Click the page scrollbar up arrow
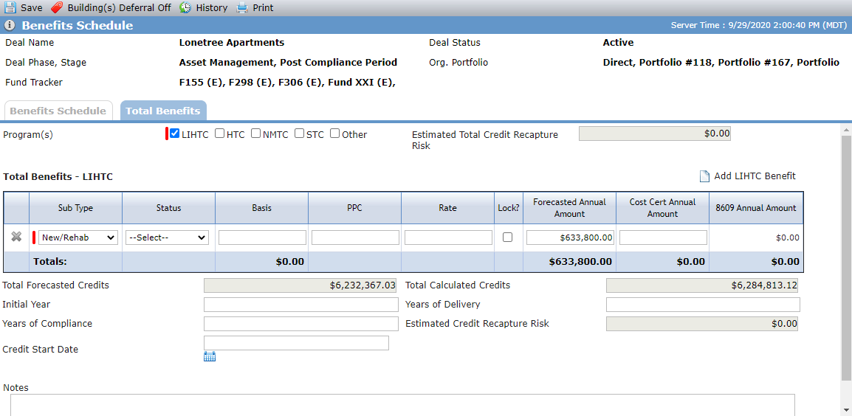The width and height of the screenshot is (852, 416). (x=846, y=129)
